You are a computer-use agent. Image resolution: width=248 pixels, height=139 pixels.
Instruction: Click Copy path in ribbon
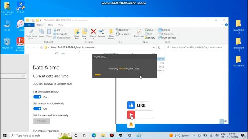click(x=60, y=34)
